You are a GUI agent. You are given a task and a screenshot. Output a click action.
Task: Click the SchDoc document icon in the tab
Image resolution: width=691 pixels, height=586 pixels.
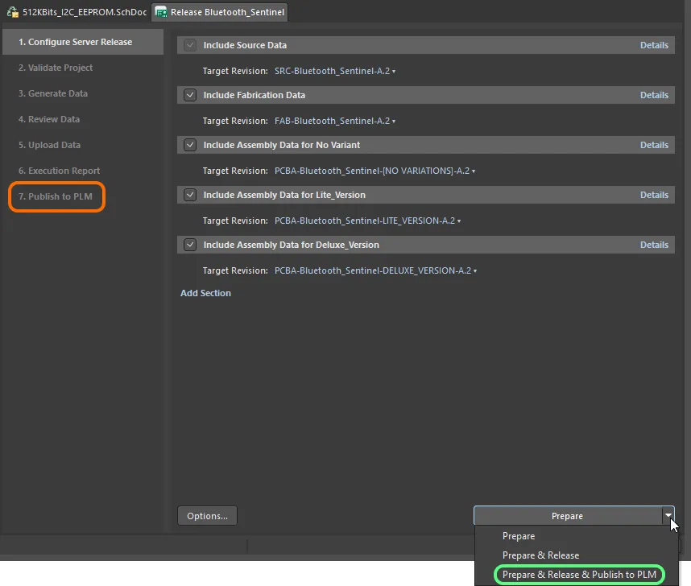pos(13,12)
